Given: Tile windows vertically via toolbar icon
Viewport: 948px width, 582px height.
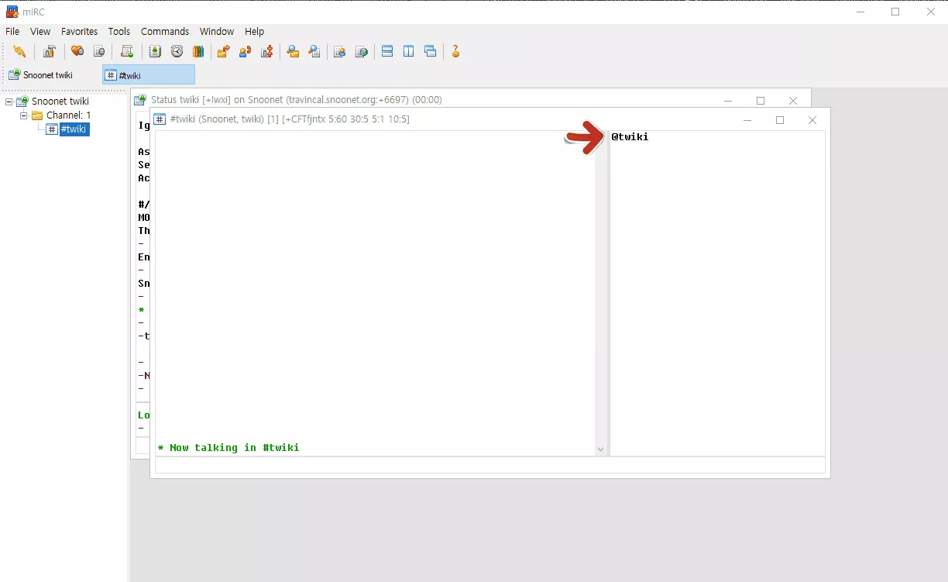Looking at the screenshot, I should [409, 52].
